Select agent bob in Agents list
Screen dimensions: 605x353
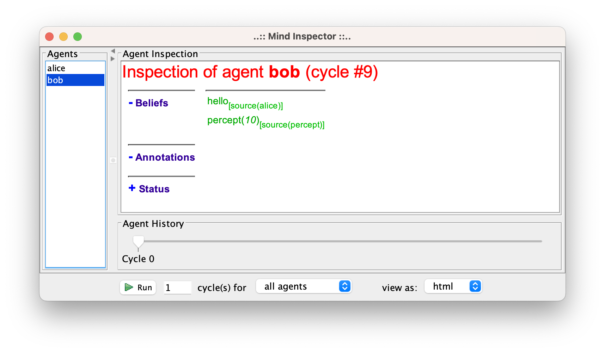pos(75,80)
